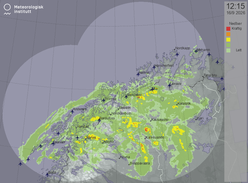Click the red Kraftig legend swatch
This screenshot has height=183, width=248.
pos(228,29)
